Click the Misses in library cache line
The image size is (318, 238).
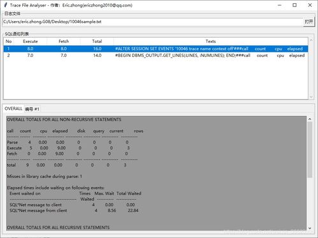[x=45, y=176]
